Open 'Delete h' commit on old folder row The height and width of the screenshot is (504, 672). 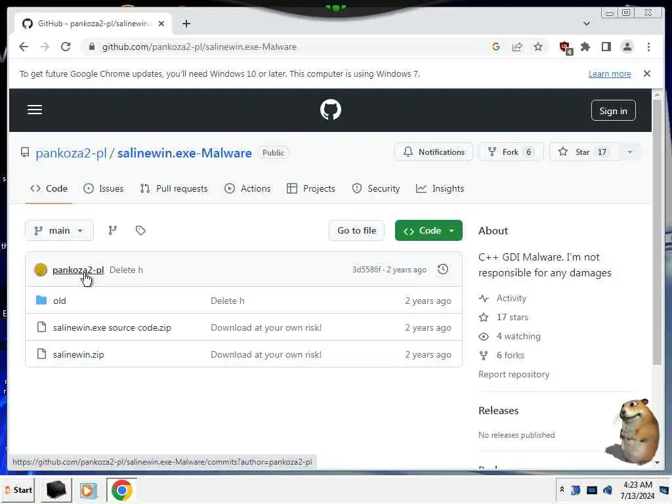pos(228,301)
